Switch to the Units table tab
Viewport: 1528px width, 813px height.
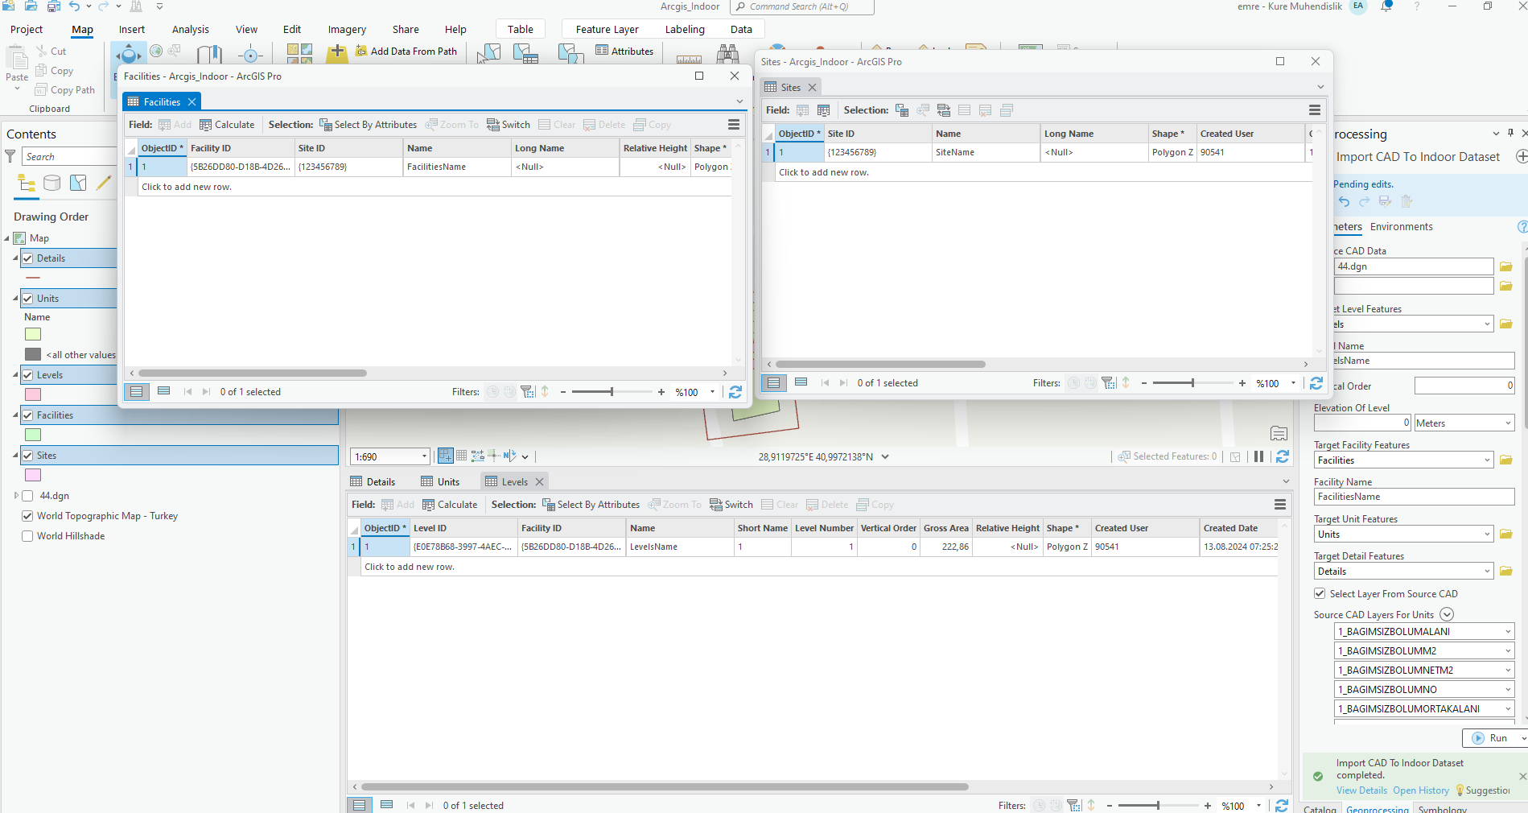tap(440, 482)
